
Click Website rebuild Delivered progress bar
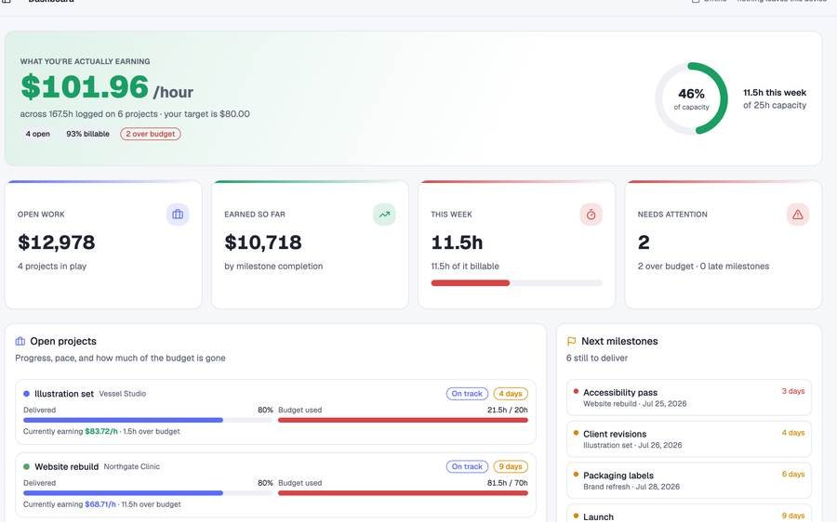point(148,493)
